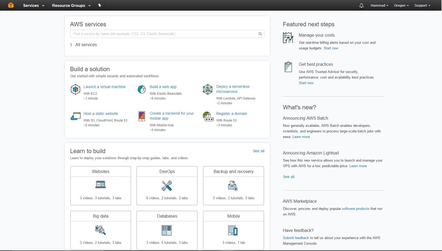Viewport: 442px width, 251px height.
Task: Click the pushpin shortcut icon in top bar
Action: point(100,5)
